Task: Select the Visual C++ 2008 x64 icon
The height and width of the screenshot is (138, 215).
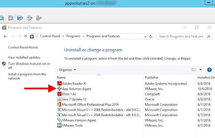Action: (59, 110)
